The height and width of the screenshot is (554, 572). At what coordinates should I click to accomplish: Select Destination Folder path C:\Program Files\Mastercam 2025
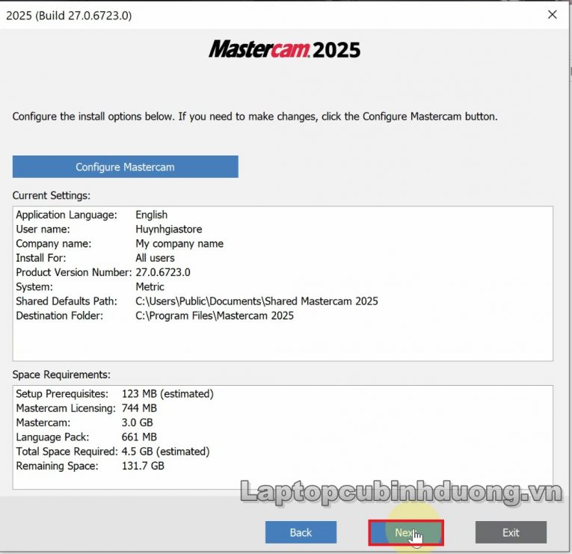tap(214, 316)
